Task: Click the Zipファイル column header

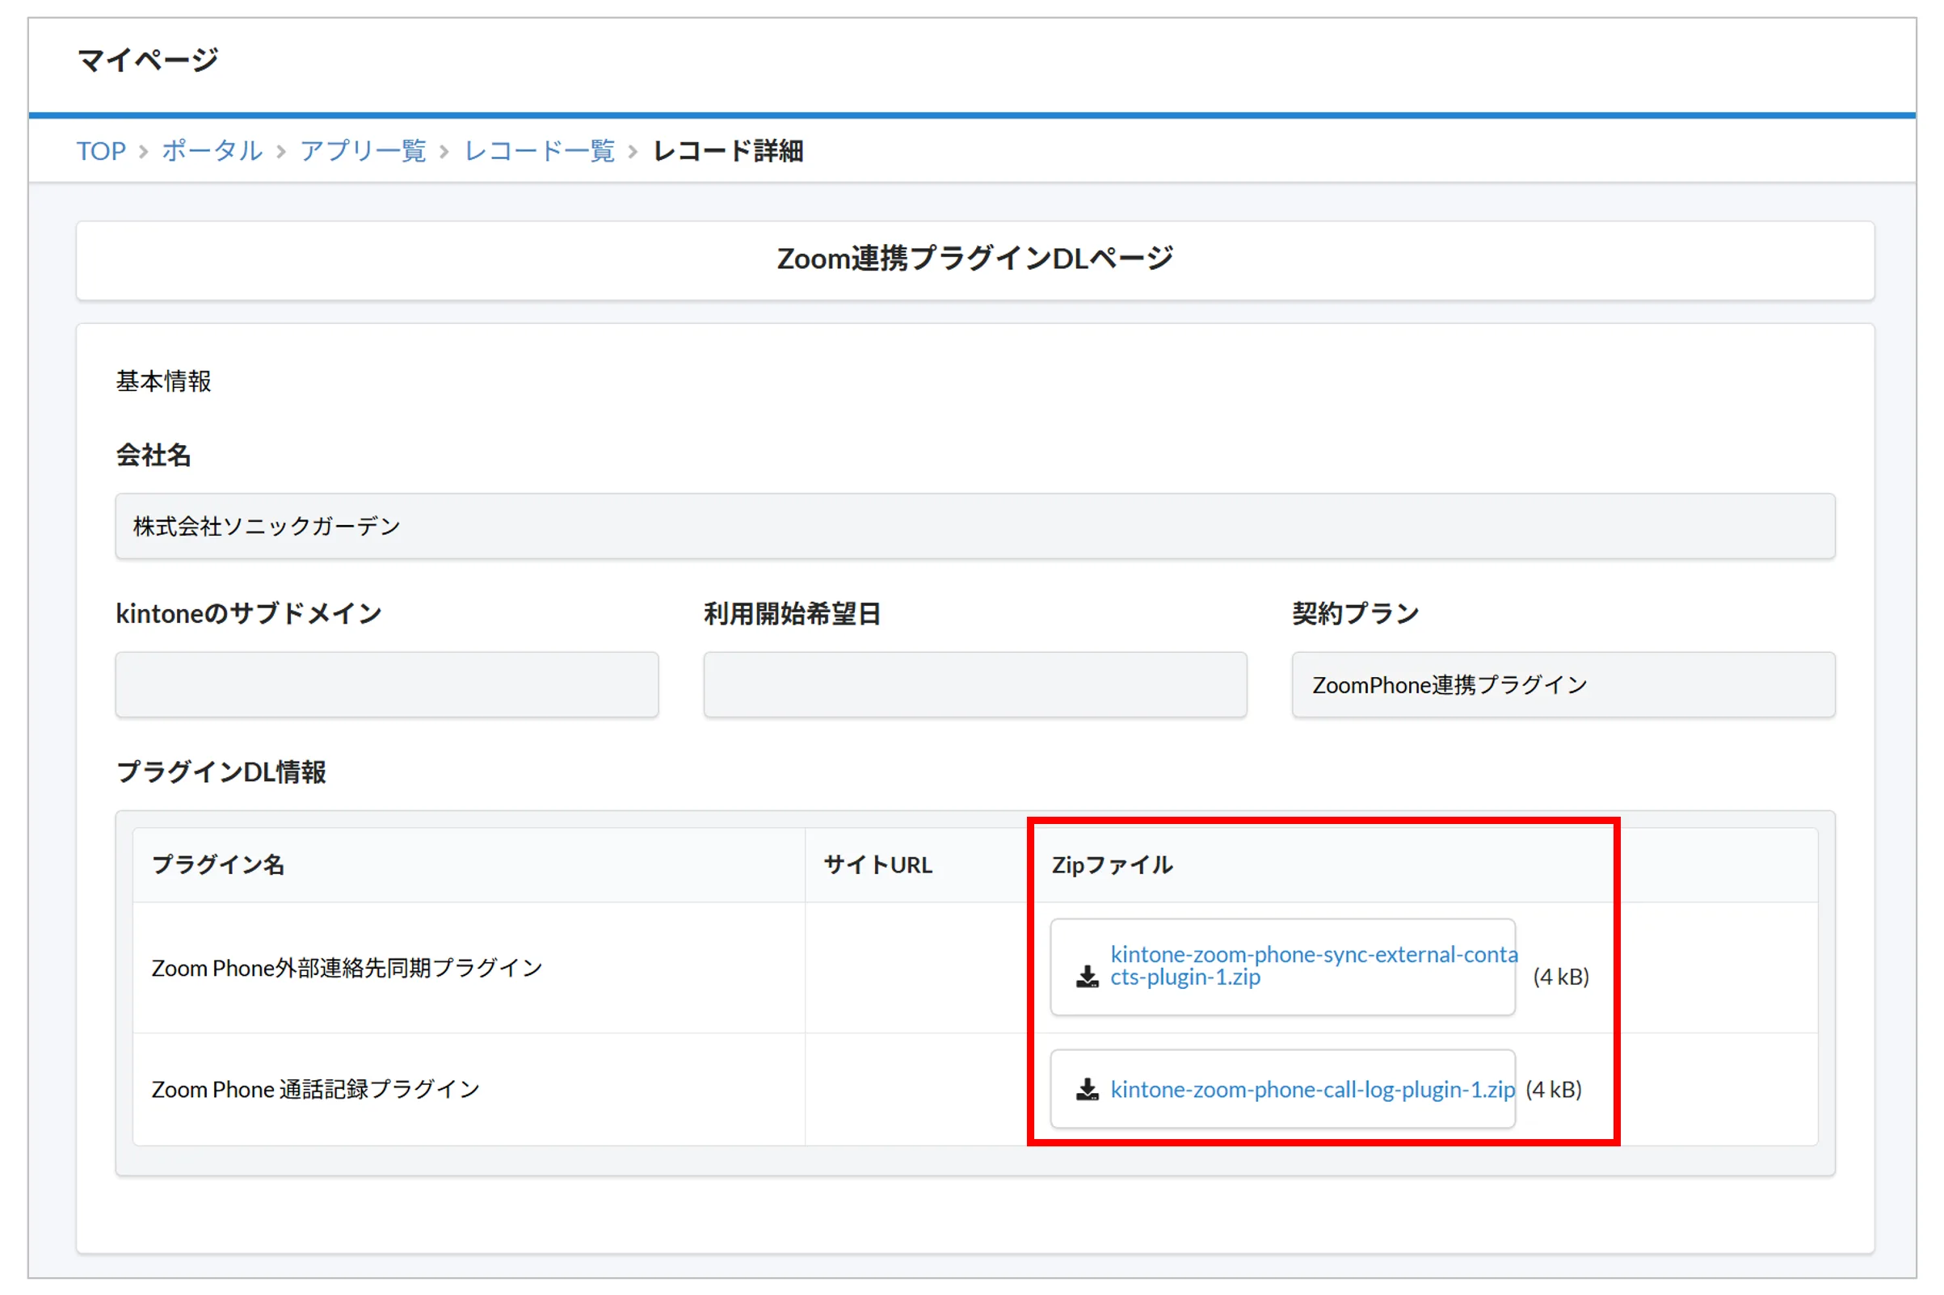Action: (x=1112, y=864)
